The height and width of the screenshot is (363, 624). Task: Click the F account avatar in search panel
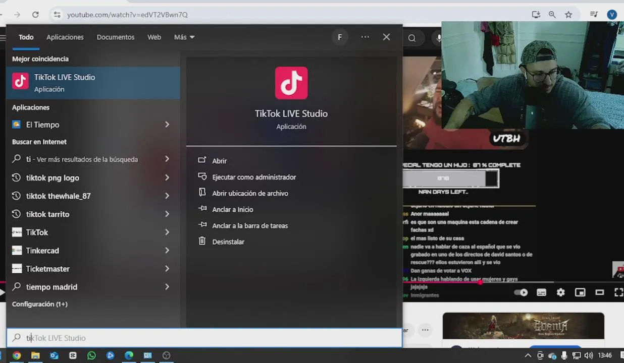click(340, 37)
